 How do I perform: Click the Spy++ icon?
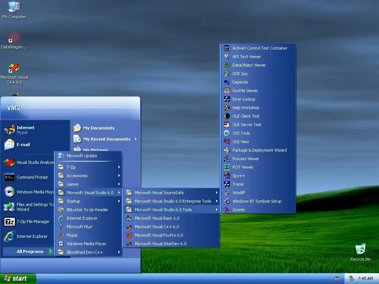[227, 176]
